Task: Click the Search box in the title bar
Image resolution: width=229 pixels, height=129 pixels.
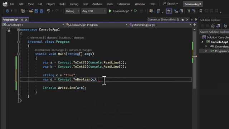Action: pos(170,4)
